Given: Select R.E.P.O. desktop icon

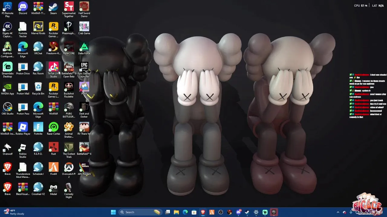Looking at the screenshot, I should point(38,149).
